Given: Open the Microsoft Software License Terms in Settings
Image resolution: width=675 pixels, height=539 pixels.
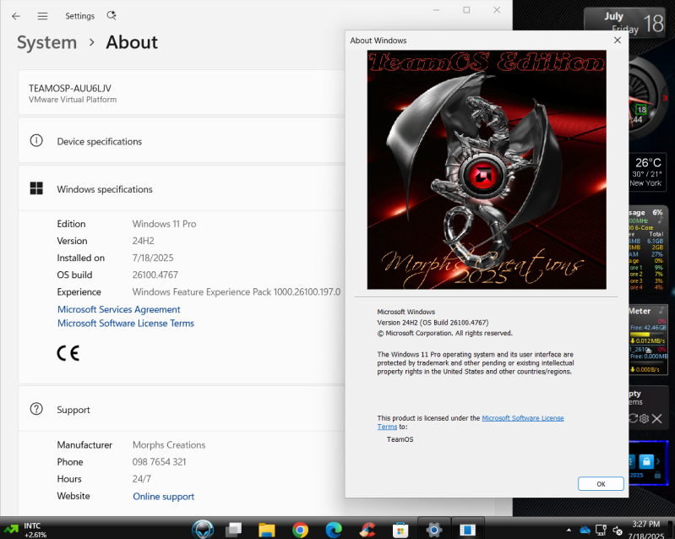Looking at the screenshot, I should coord(126,324).
